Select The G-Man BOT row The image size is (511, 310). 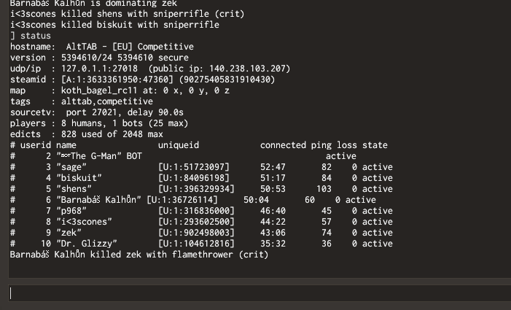(93, 156)
